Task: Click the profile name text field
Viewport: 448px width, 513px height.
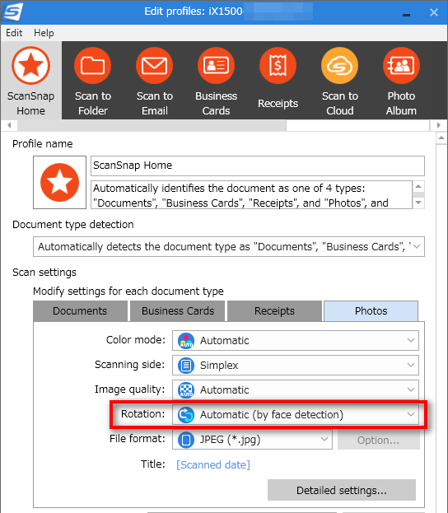Action: [258, 166]
